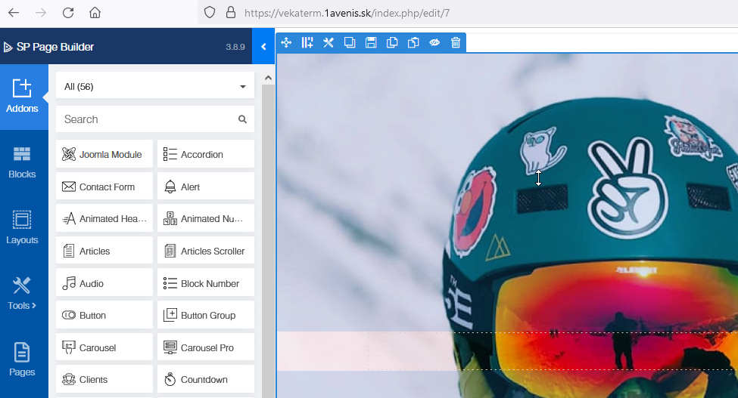Pick the Carousel Pro addon
The height and width of the screenshot is (398, 738).
coord(206,348)
